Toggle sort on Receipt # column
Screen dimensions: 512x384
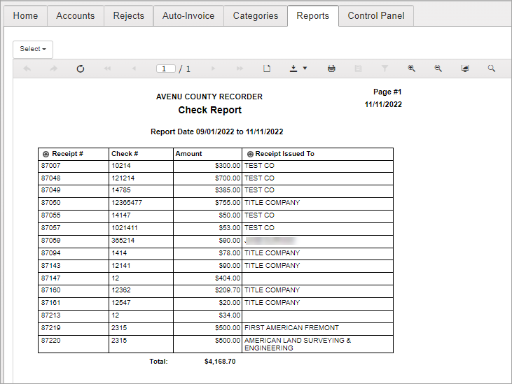coord(46,154)
